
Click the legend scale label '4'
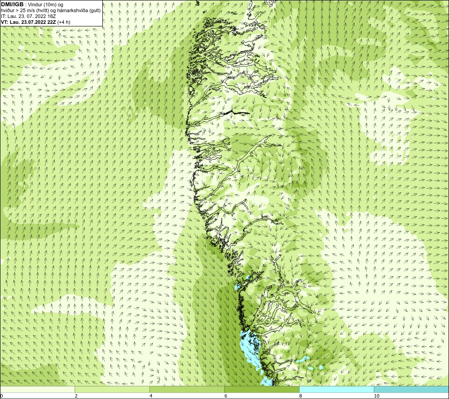[151, 396]
